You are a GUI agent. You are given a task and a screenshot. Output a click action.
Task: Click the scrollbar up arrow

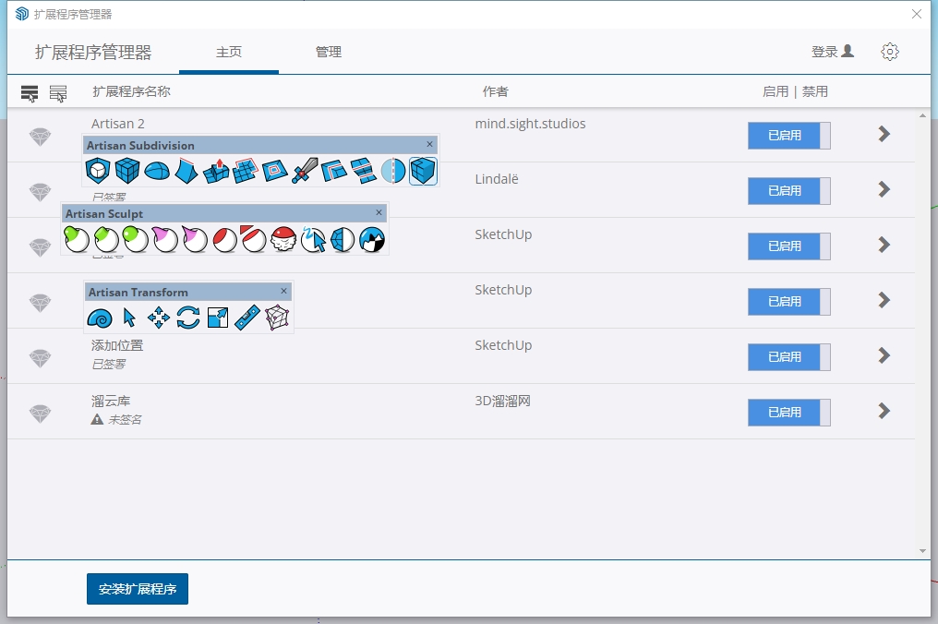pyautogui.click(x=922, y=115)
